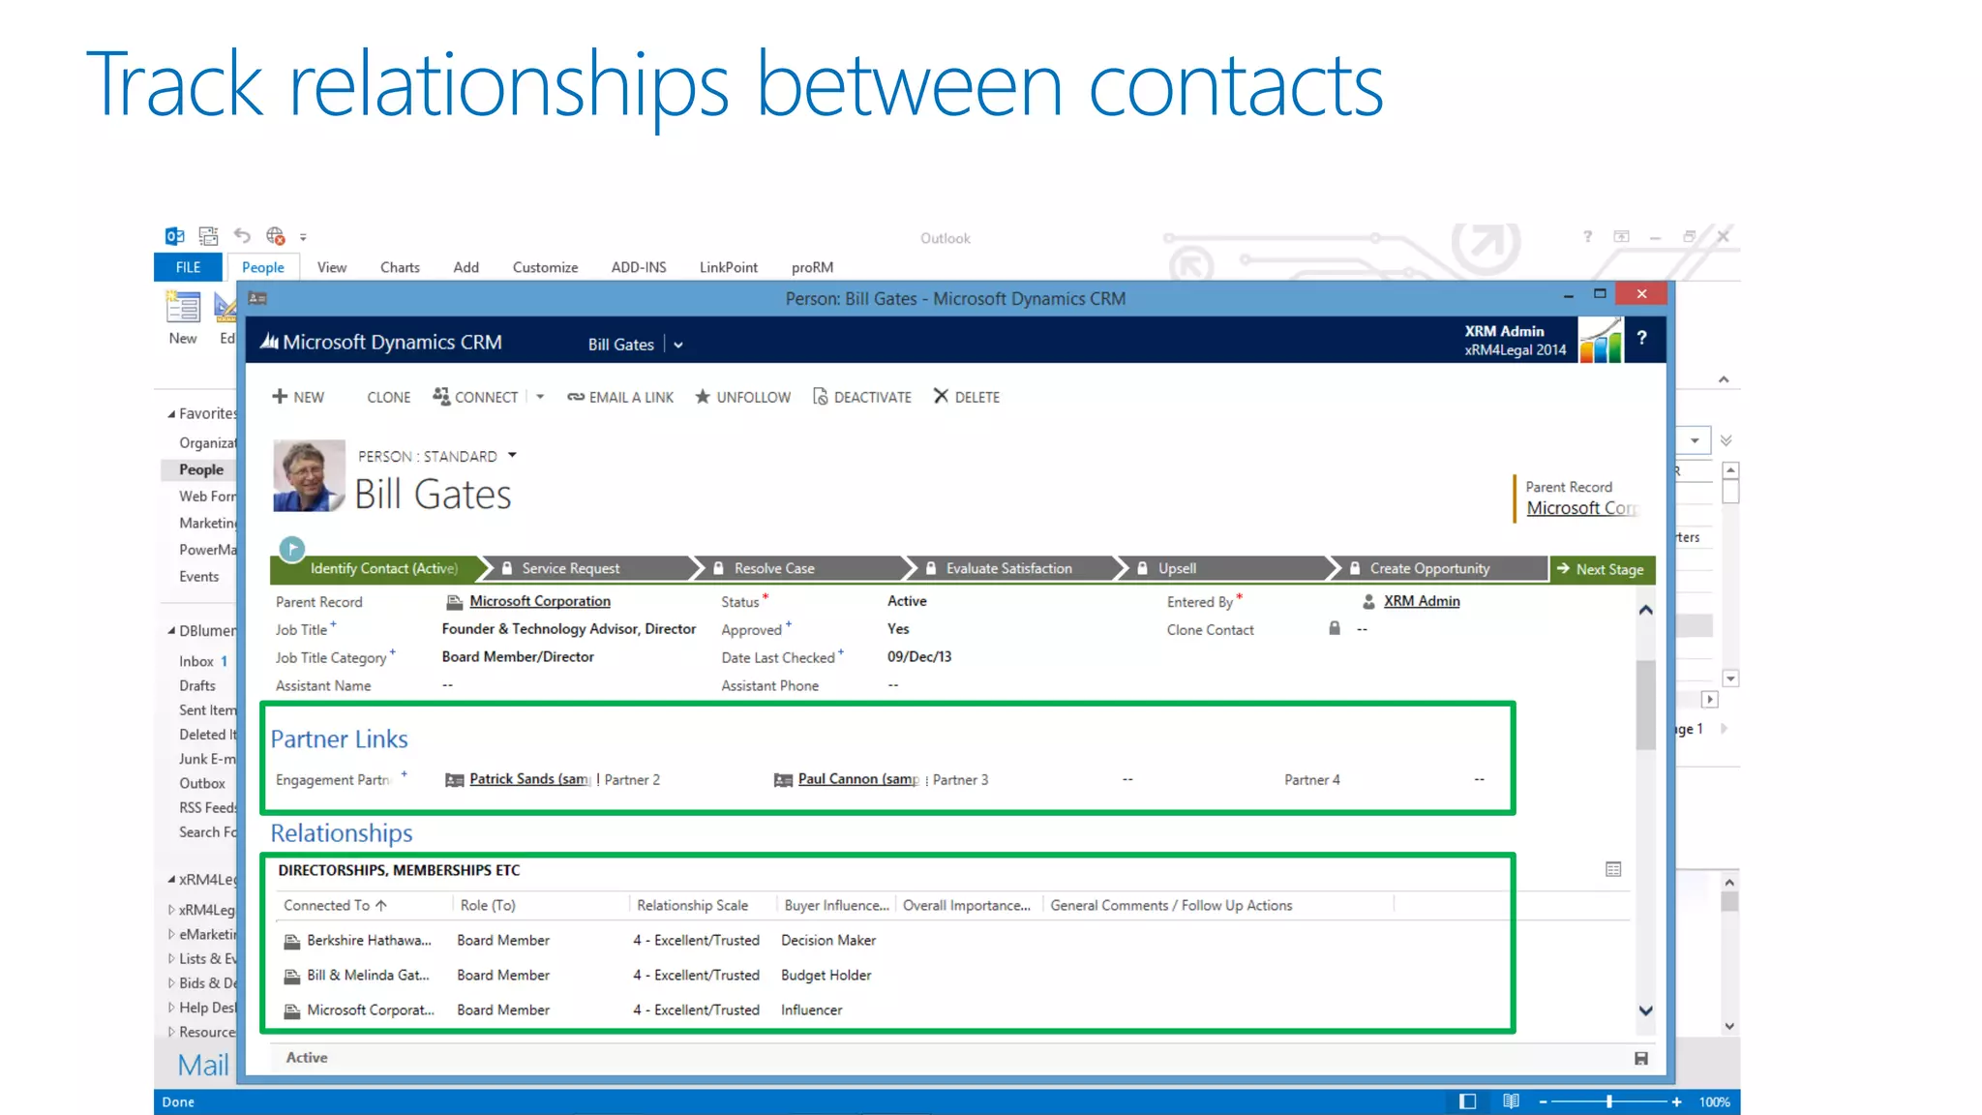1982x1115 pixels.
Task: Click normal view icon in status bar
Action: [x=1467, y=1101]
